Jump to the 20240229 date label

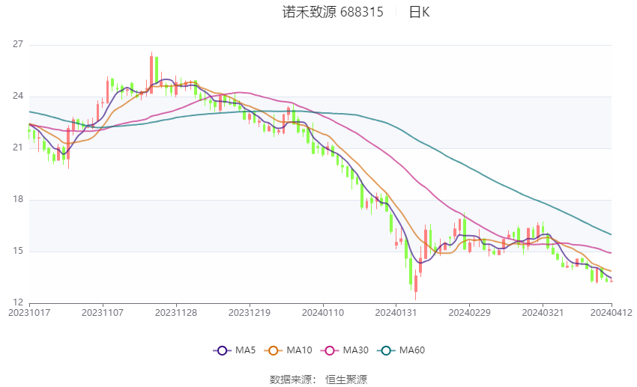[468, 312]
